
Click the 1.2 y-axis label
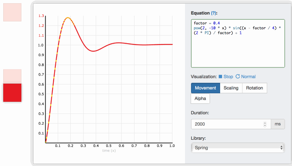41,26
